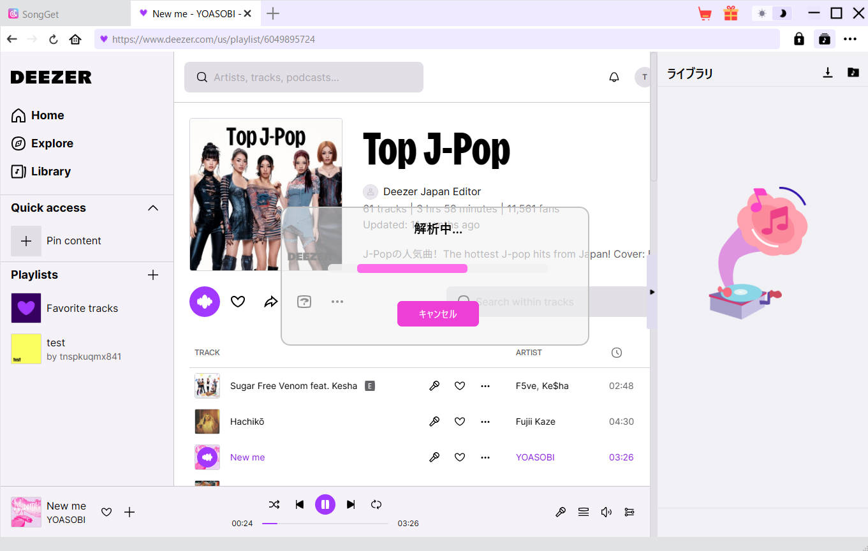Open more options for Sugar Free Venom

click(485, 386)
